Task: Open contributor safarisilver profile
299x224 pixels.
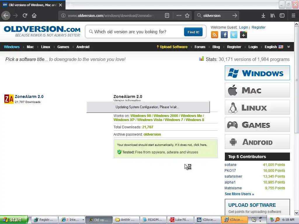Action: (233, 176)
